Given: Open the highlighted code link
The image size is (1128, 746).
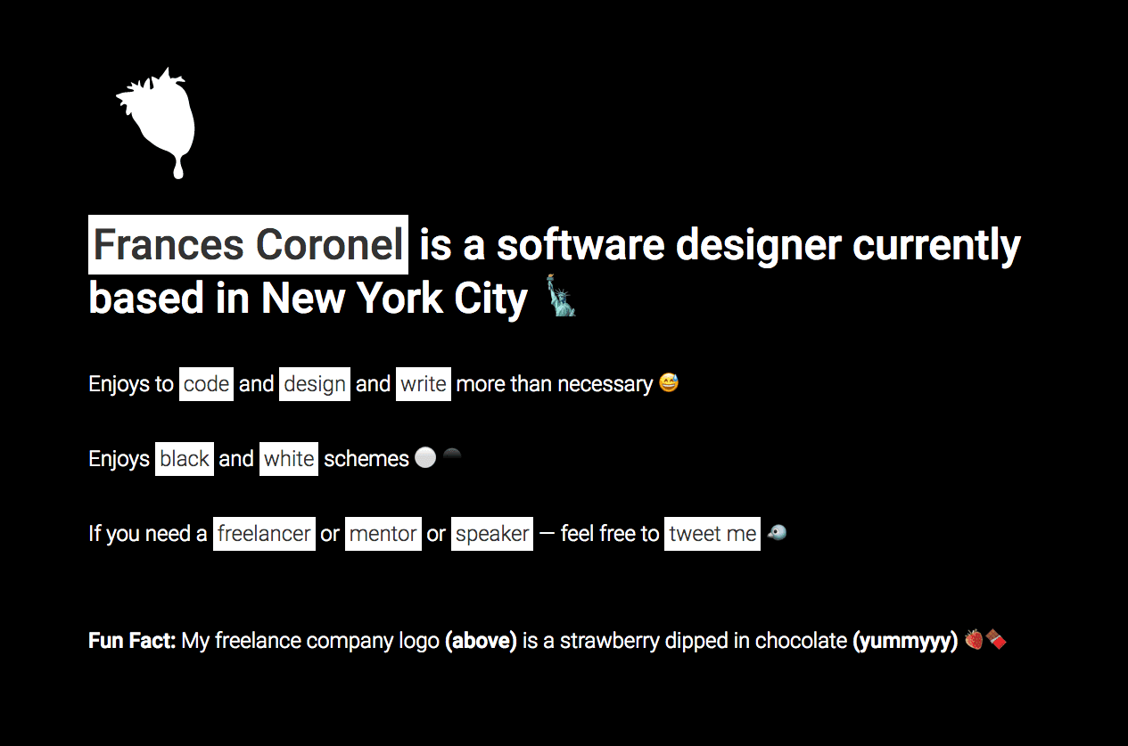Looking at the screenshot, I should (206, 384).
